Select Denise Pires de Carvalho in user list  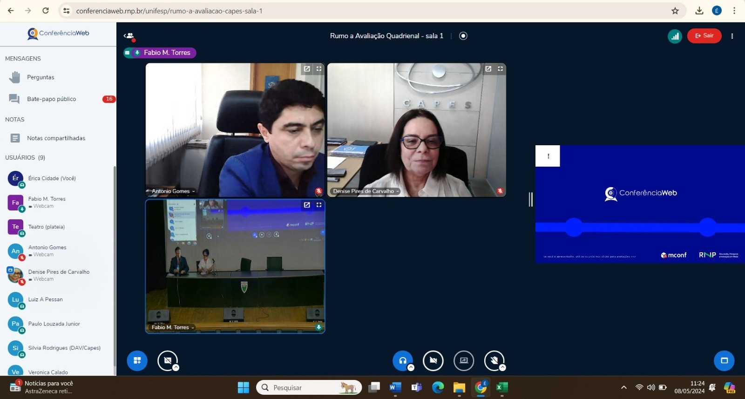[x=58, y=275]
